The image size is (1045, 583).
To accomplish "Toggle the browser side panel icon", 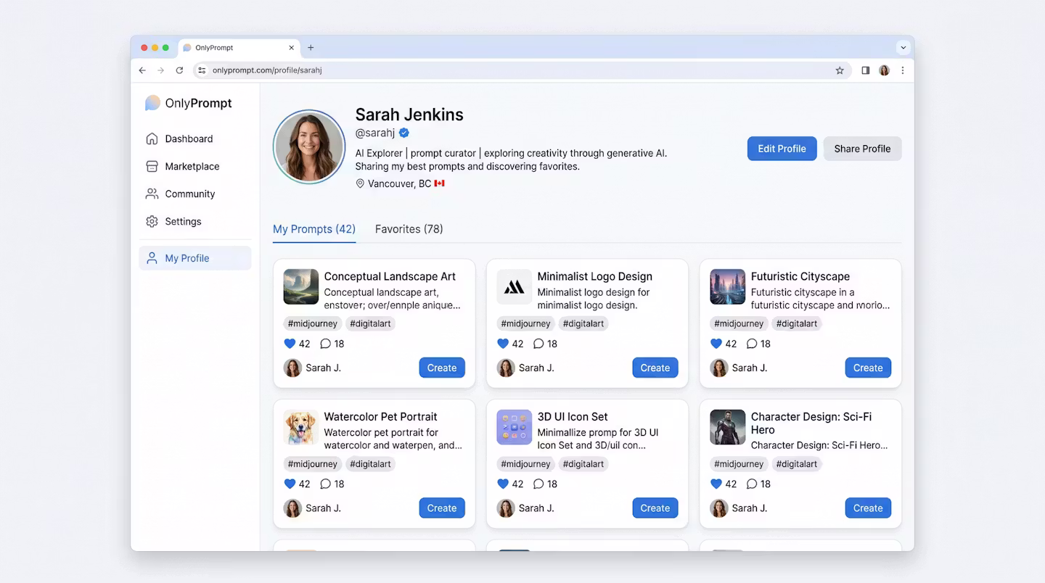I will pos(865,70).
